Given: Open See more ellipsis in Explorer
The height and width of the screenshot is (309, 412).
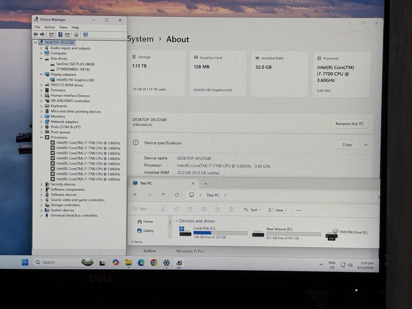Looking at the screenshot, I should pyautogui.click(x=298, y=210).
